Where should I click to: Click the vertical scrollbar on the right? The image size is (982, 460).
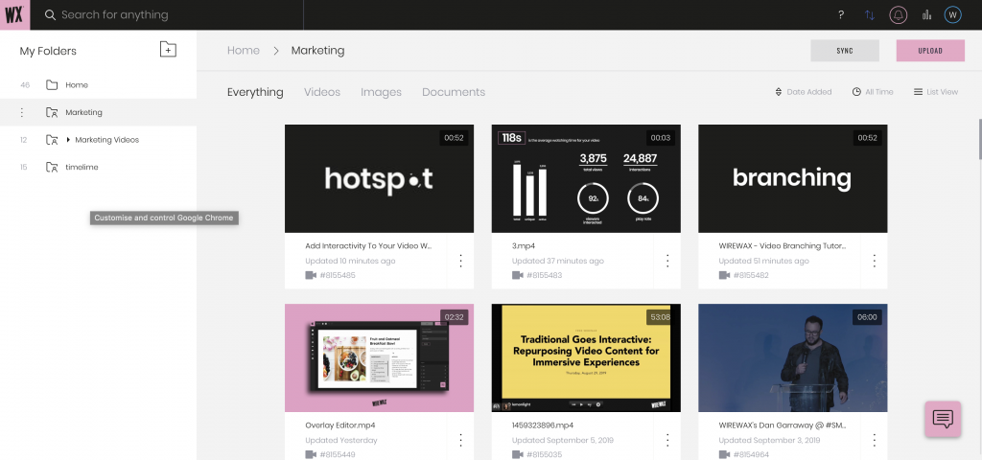[979, 140]
